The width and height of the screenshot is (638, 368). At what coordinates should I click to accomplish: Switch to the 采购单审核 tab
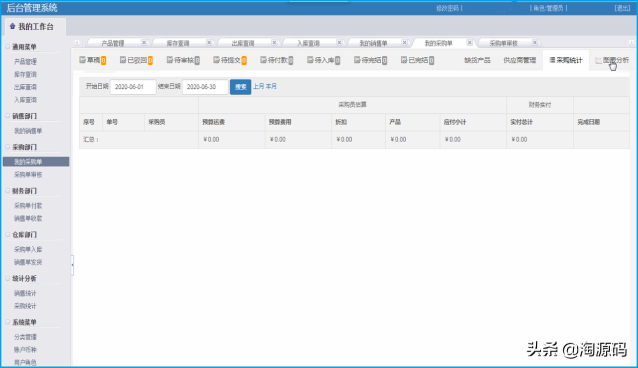pyautogui.click(x=503, y=43)
